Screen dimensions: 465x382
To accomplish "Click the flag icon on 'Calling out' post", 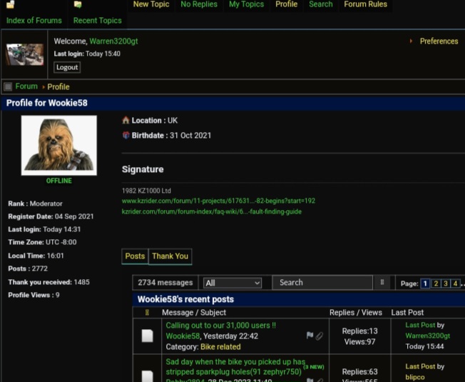I will pos(310,336).
